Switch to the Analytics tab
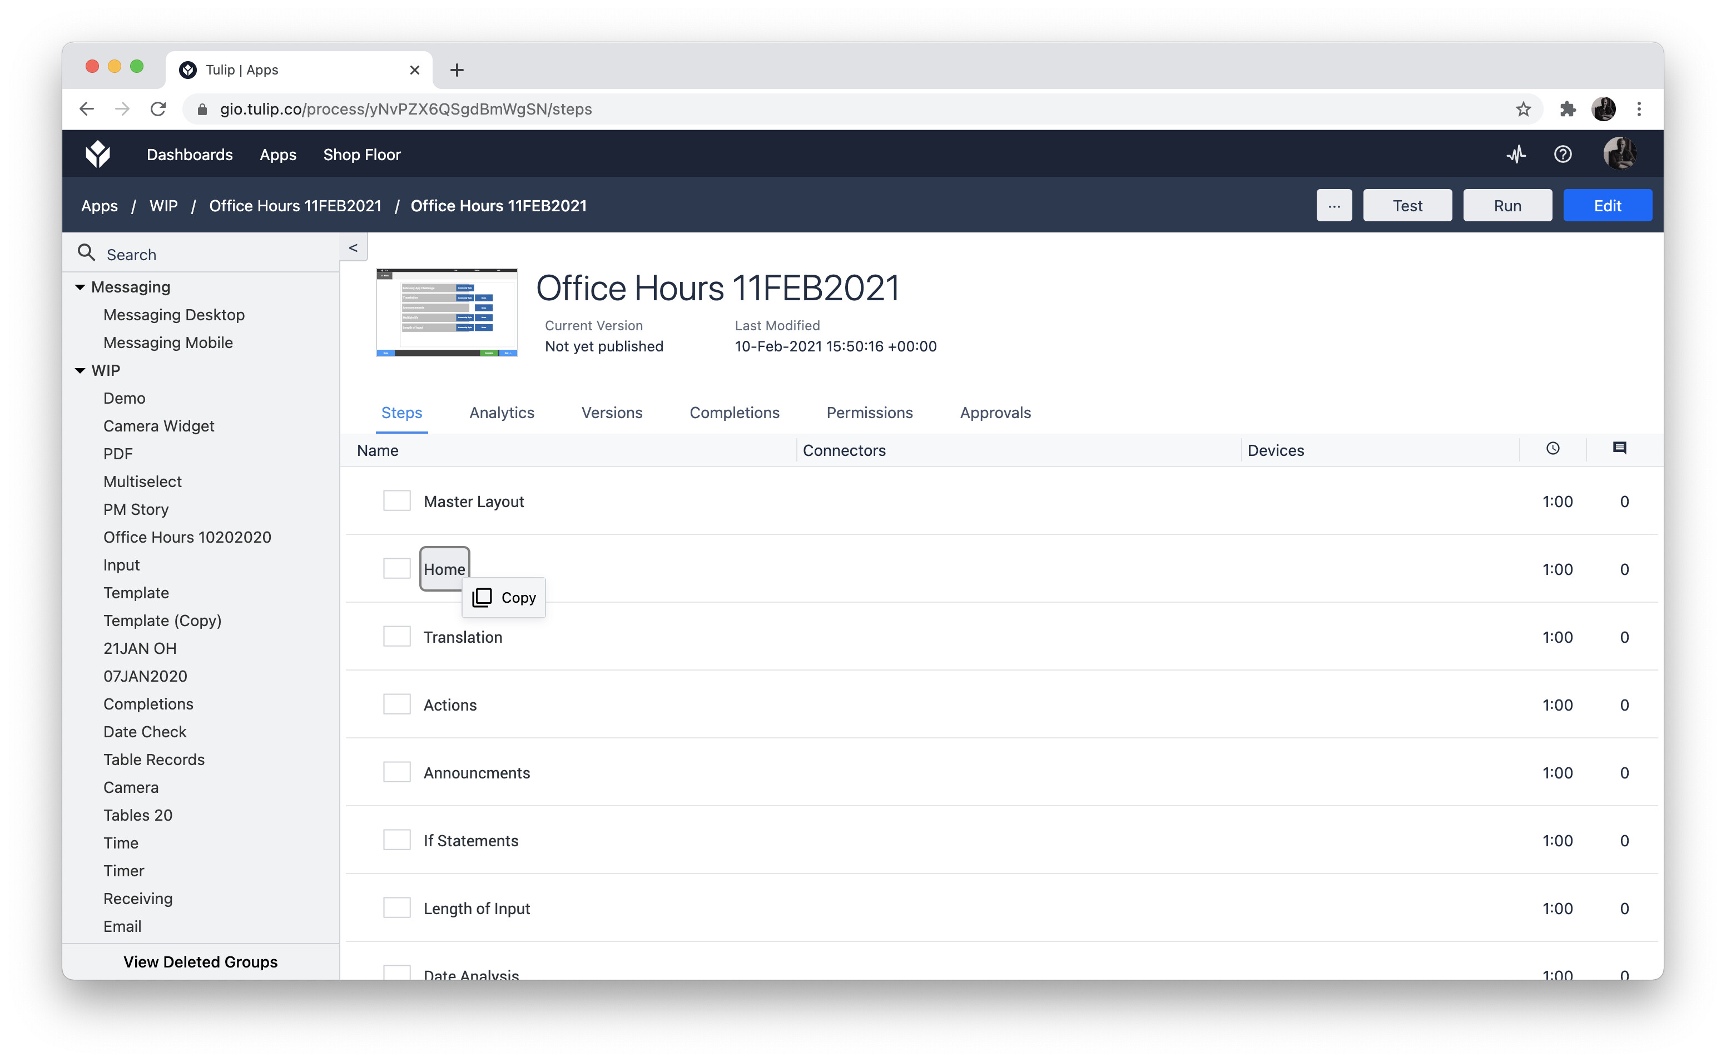The width and height of the screenshot is (1726, 1062). (502, 413)
